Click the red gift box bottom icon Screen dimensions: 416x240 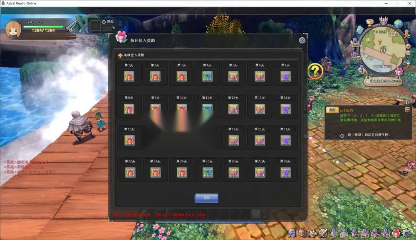click(396, 233)
